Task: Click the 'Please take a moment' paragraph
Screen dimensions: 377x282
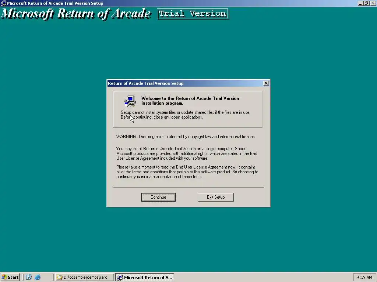Action: [187, 172]
